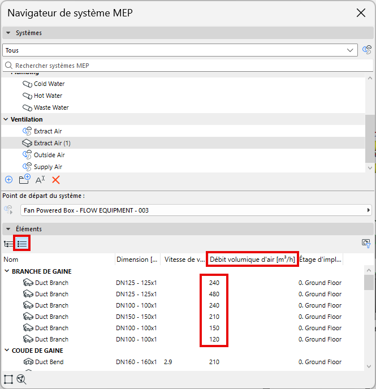
Task: Sort by the Débit volumique d'air column
Action: coord(252,260)
